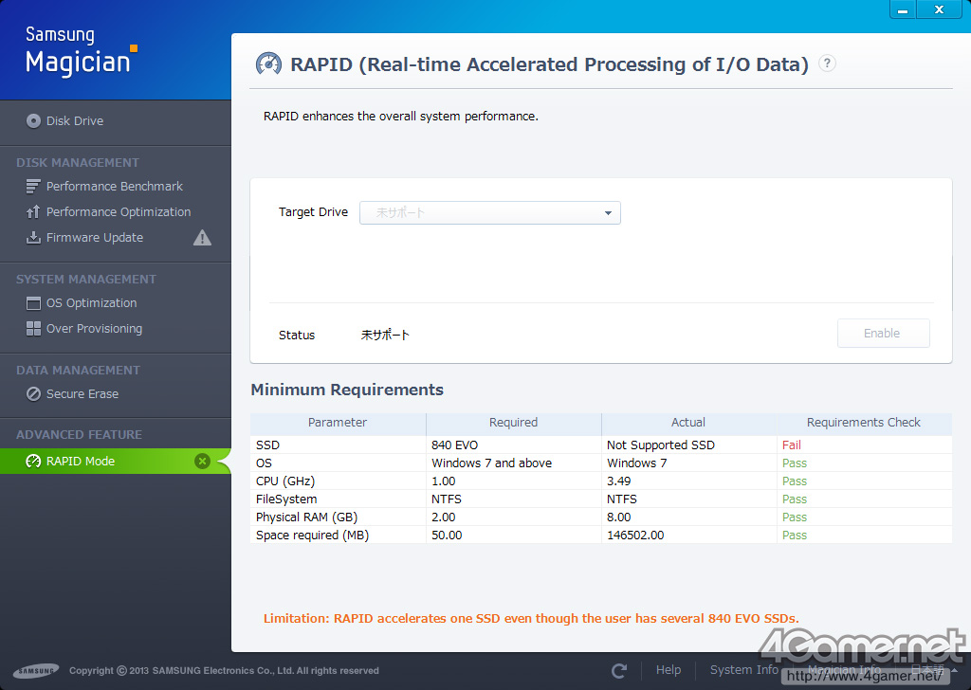Click the Samsung Magician logo

click(x=81, y=51)
